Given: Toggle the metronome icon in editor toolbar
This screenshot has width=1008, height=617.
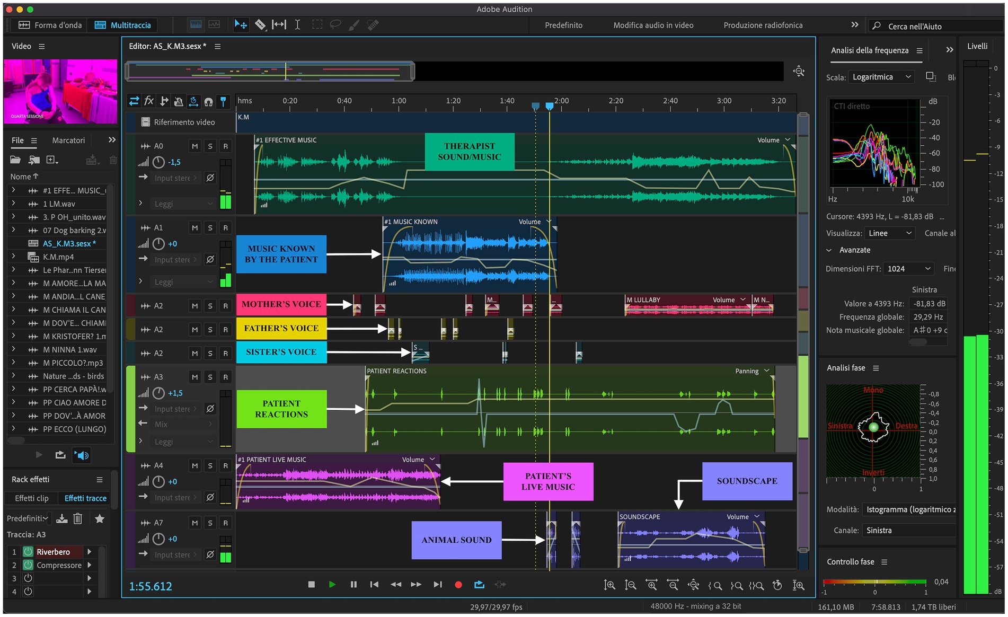Looking at the screenshot, I should (179, 101).
